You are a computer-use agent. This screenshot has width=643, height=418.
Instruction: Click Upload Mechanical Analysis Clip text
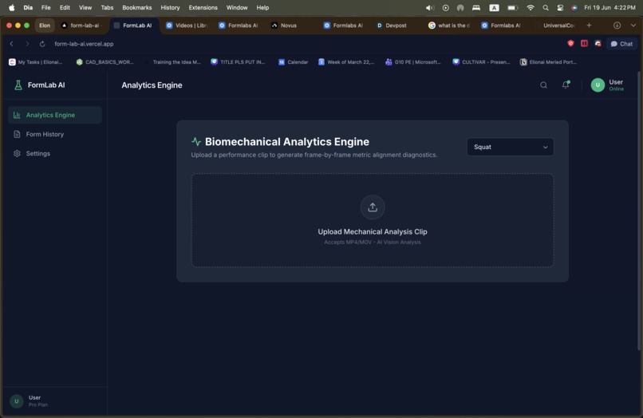(x=373, y=232)
